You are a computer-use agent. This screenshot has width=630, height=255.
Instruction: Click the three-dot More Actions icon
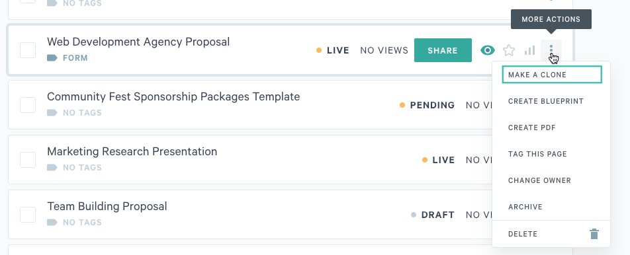click(551, 50)
